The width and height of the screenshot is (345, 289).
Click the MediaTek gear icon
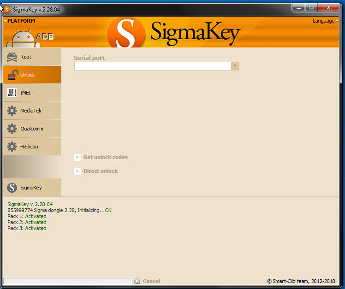[x=12, y=111]
